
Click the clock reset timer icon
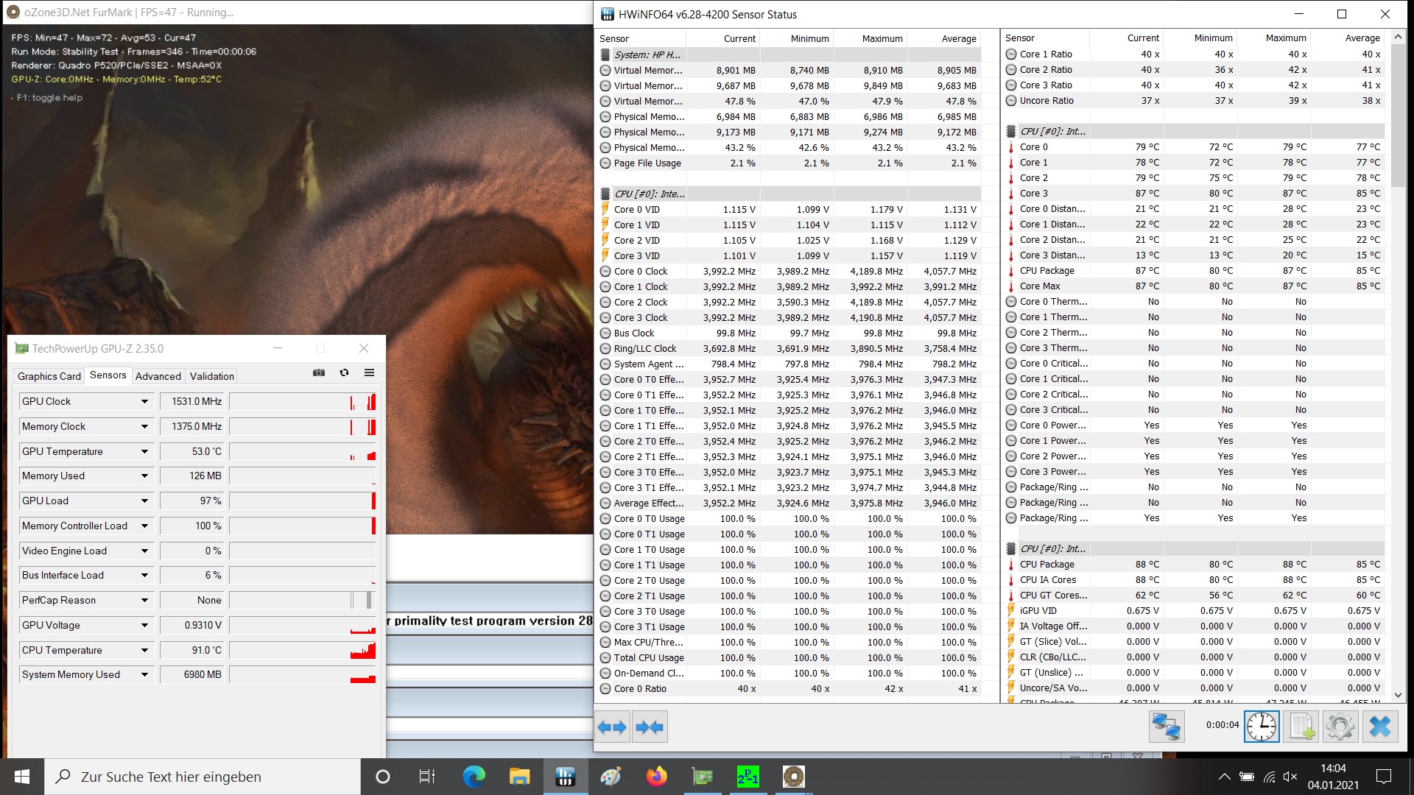point(1262,727)
